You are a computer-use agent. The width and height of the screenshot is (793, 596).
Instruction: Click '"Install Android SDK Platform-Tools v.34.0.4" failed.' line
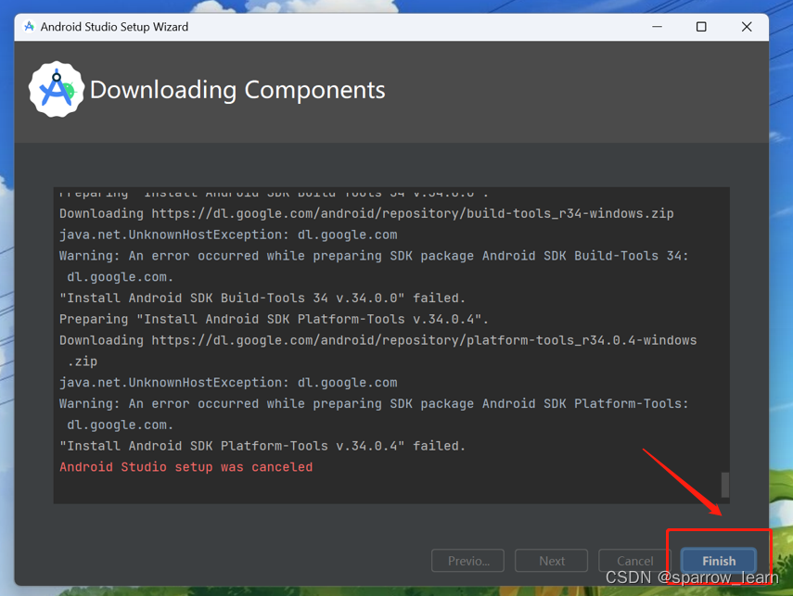coord(262,446)
